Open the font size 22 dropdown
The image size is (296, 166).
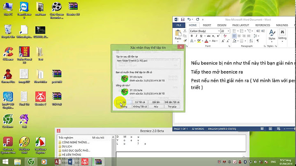[228, 31]
